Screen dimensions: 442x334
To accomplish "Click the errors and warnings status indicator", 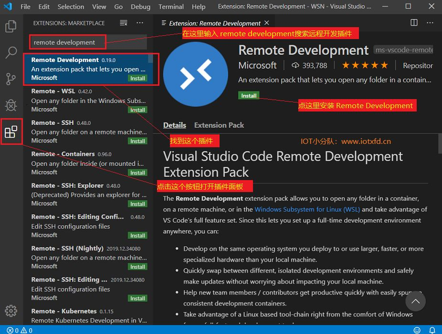I will click(x=20, y=330).
